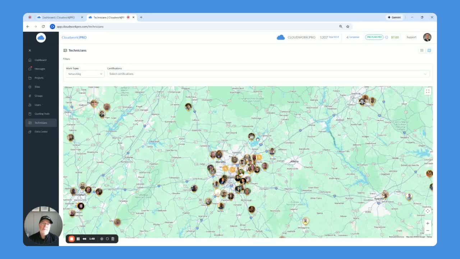This screenshot has width=460, height=259.
Task: Open the Select certifications dropdown
Action: click(x=268, y=74)
